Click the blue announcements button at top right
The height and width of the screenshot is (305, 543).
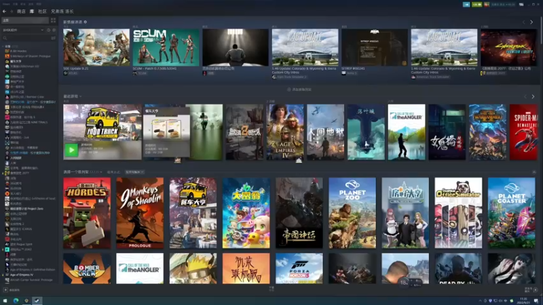[x=466, y=5]
